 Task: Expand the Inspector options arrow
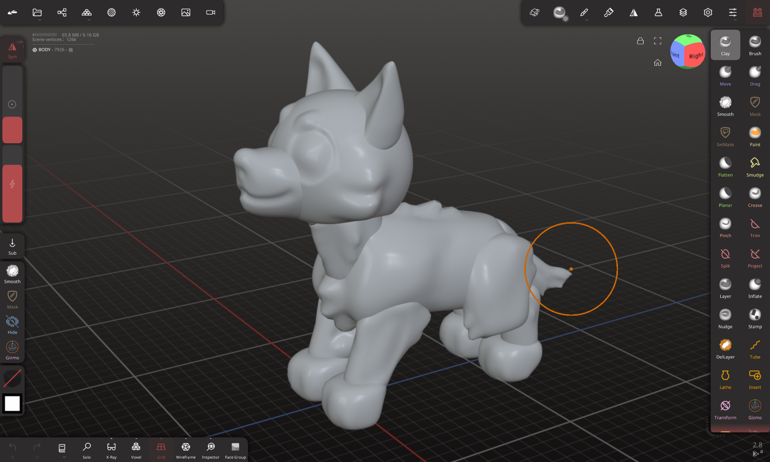pos(210,439)
